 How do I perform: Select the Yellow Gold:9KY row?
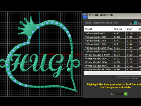tap(112, 33)
